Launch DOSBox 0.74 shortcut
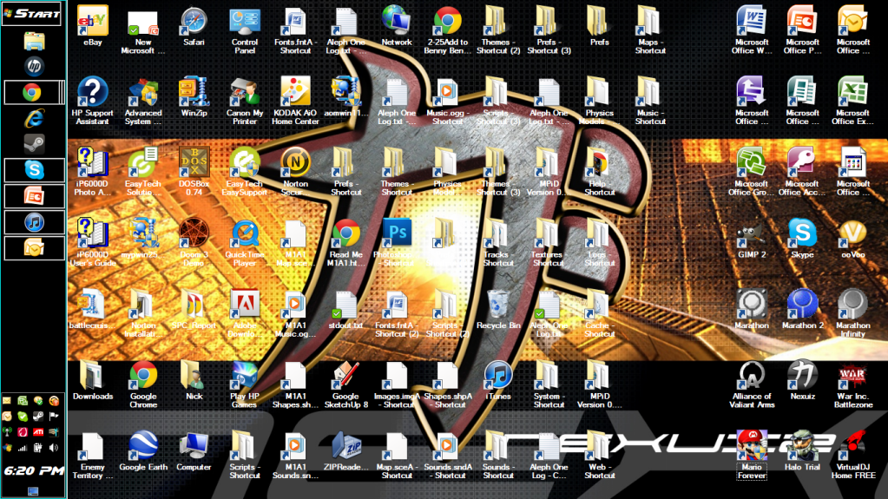Image resolution: width=888 pixels, height=499 pixels. [x=194, y=171]
